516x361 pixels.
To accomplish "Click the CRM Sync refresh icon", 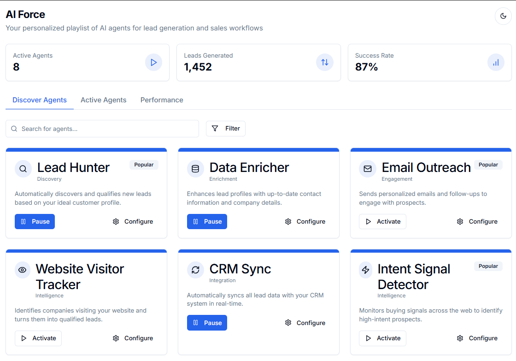I will 195,270.
